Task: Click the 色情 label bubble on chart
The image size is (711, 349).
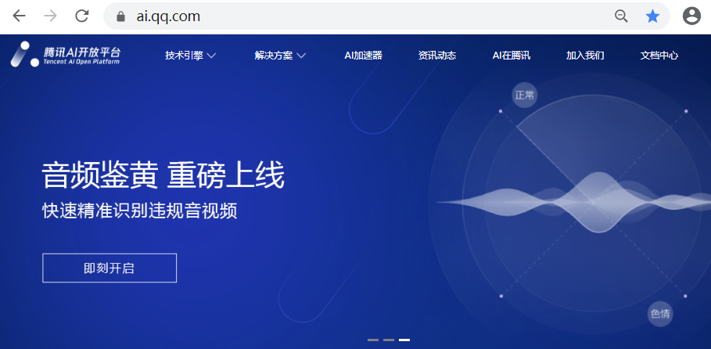Action: [x=660, y=314]
